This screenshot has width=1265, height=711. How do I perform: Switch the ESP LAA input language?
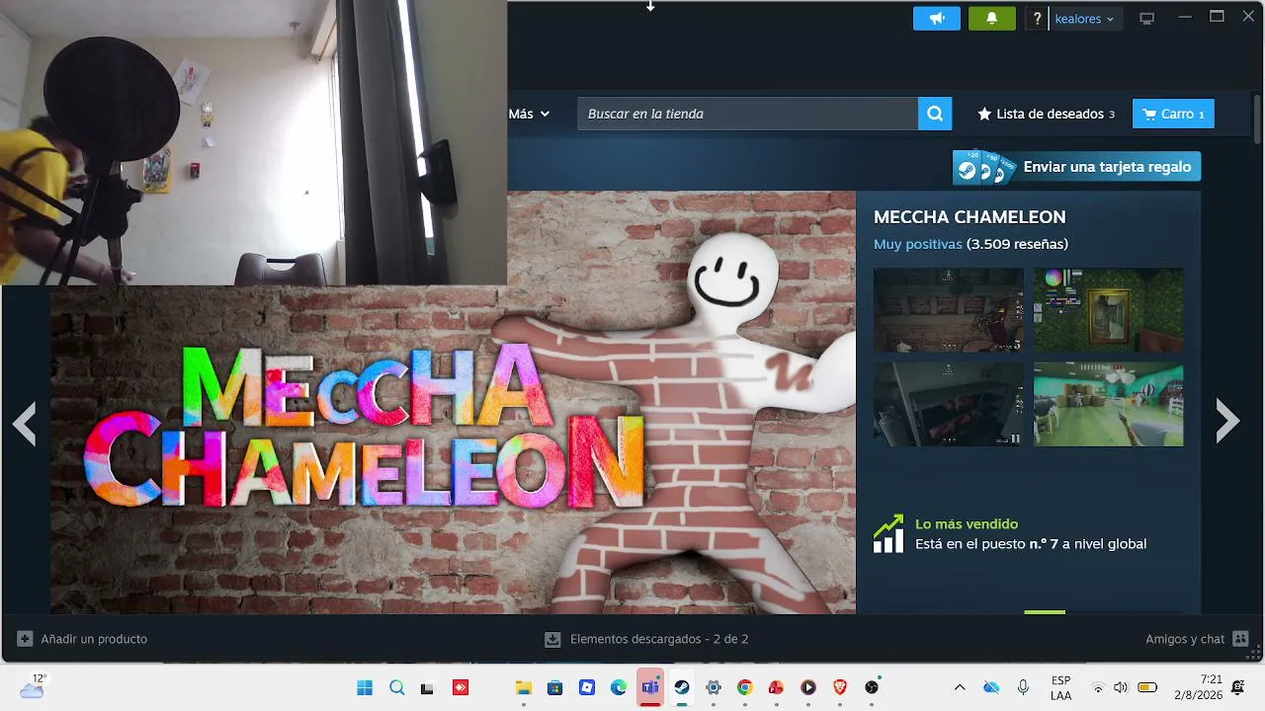tap(1060, 687)
